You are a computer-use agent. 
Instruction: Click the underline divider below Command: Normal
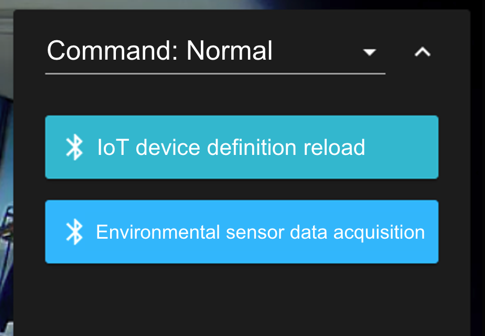pyautogui.click(x=215, y=74)
